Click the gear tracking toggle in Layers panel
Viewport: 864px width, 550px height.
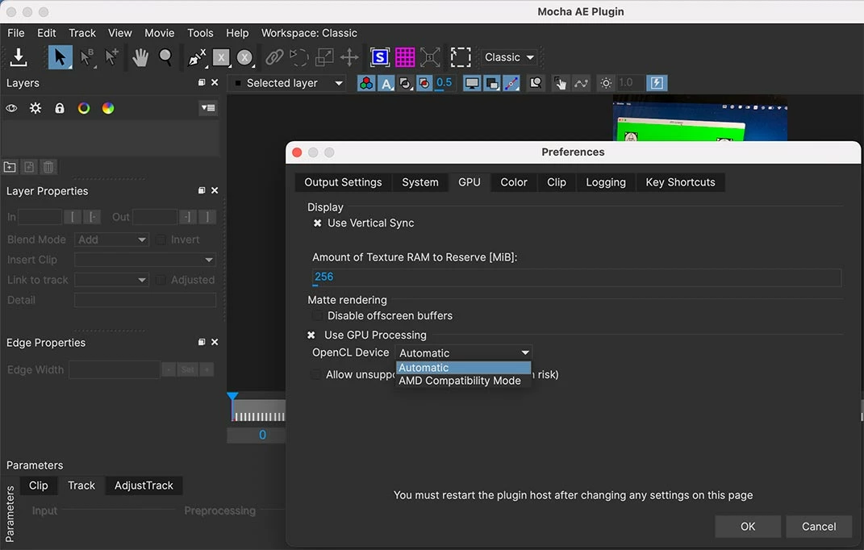click(x=35, y=108)
